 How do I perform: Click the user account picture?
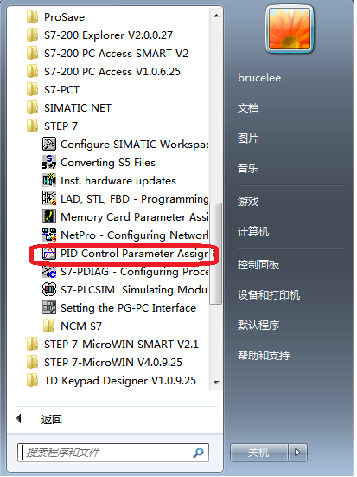click(x=290, y=29)
